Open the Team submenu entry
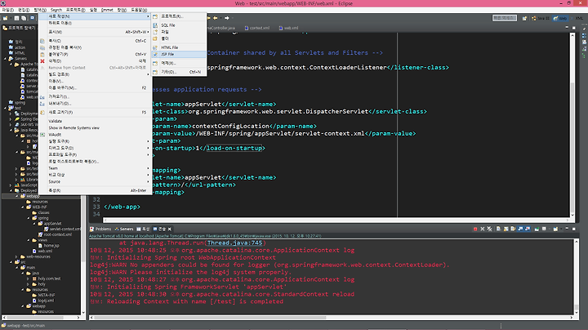 (96, 168)
